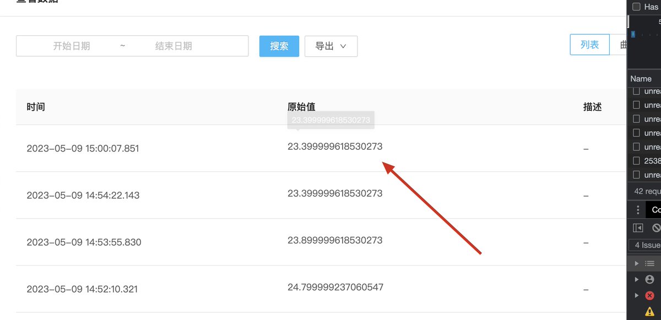The width and height of the screenshot is (661, 320).
Task: Click the '42 requ' request count status
Action: coord(647,191)
